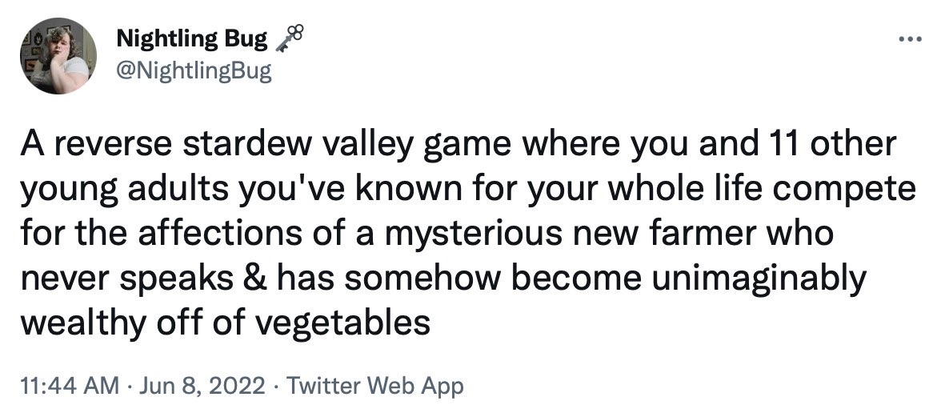The width and height of the screenshot is (941, 413).
Task: Click the Nightling Bug profile avatar
Action: click(58, 56)
